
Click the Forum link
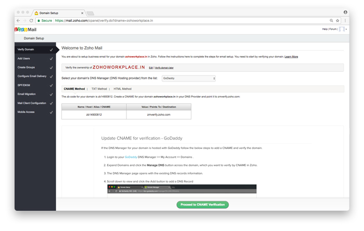tap(333, 29)
